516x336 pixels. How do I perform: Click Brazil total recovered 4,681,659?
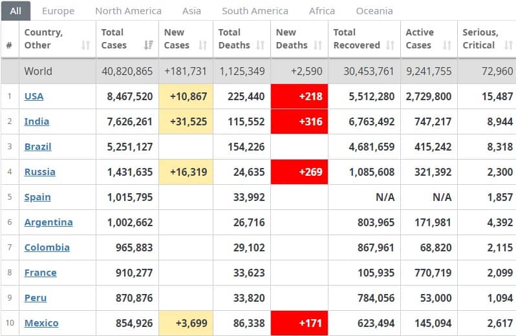tap(372, 147)
